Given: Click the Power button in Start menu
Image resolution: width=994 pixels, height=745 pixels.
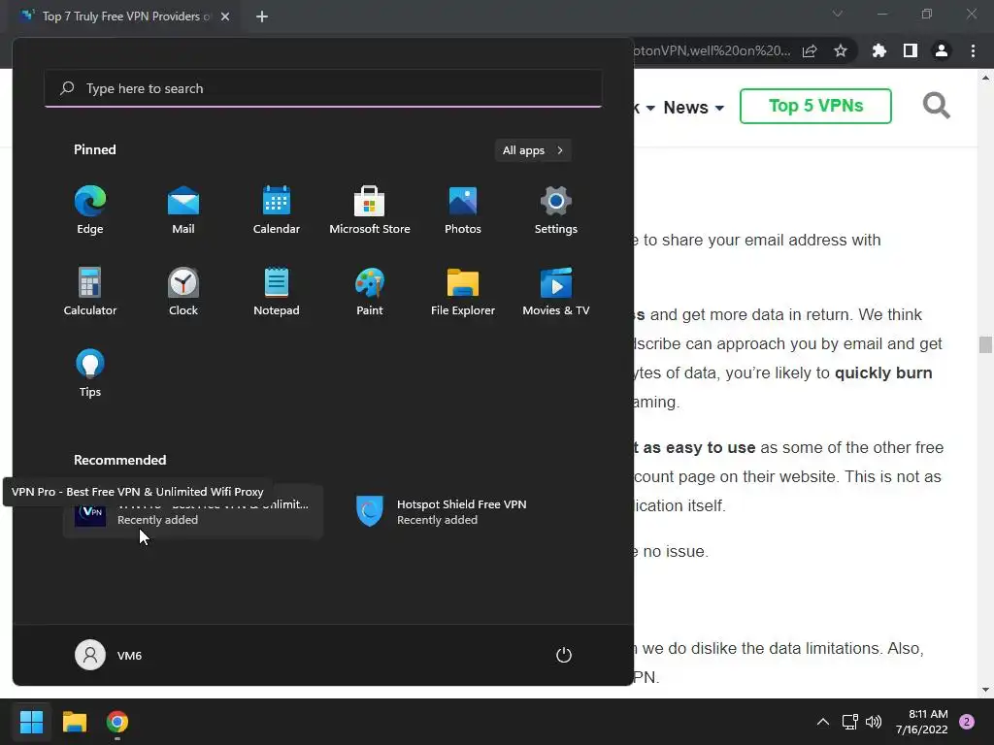Looking at the screenshot, I should [564, 655].
